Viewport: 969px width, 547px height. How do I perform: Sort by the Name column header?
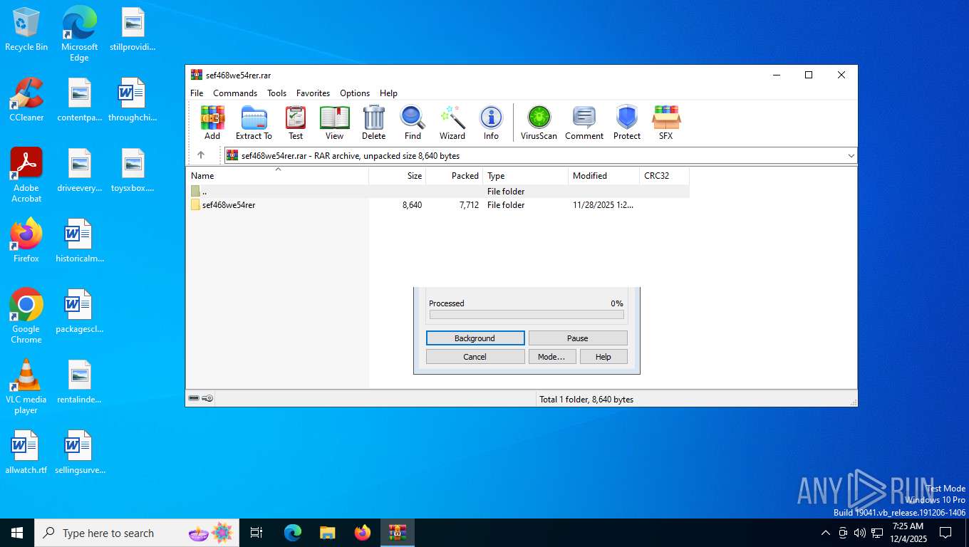click(x=278, y=176)
